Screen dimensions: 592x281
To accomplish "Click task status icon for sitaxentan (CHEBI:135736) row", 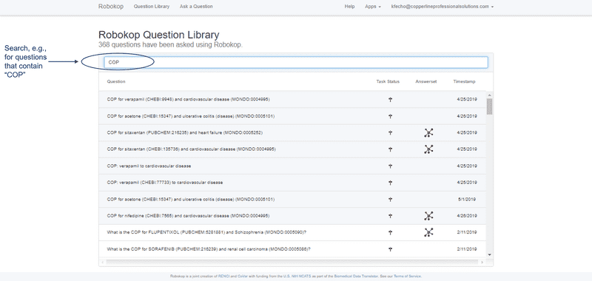I will tap(391, 149).
